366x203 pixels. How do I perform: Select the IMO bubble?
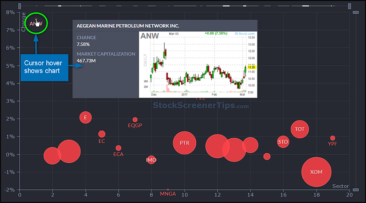click(x=151, y=160)
